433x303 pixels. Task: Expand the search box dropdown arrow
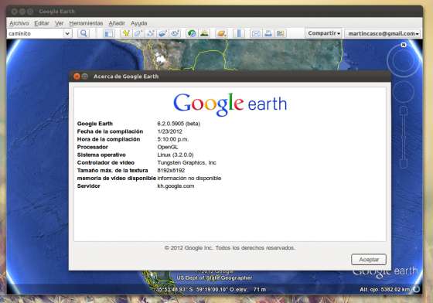coord(67,34)
